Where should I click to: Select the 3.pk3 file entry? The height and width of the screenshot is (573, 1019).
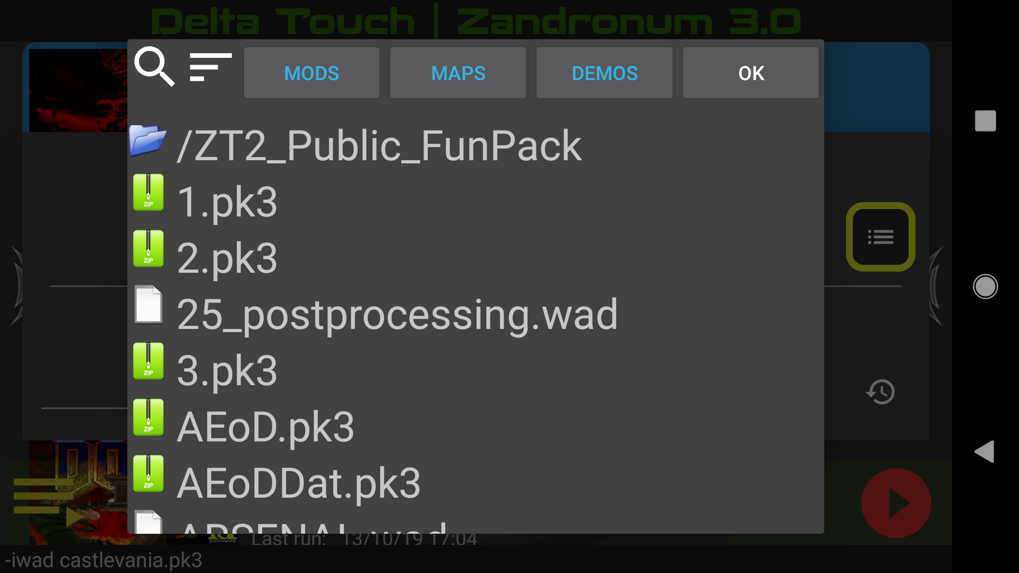tap(476, 371)
